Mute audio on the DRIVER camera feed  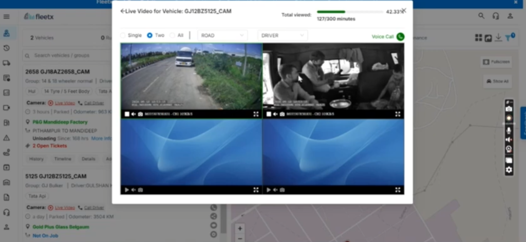[275, 114]
